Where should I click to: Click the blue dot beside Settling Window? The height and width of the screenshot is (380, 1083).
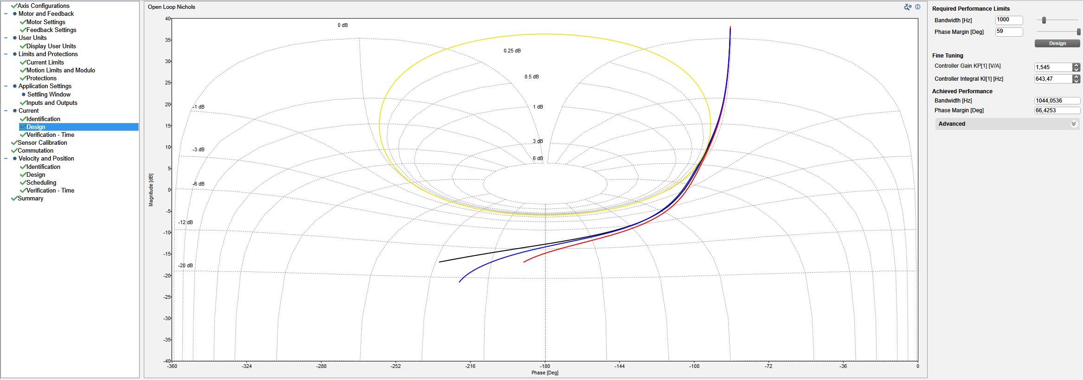coord(24,95)
